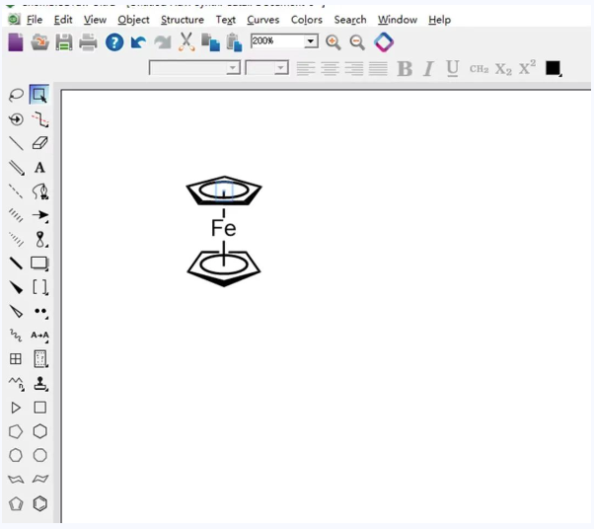Toggle Italic text formatting

(428, 68)
